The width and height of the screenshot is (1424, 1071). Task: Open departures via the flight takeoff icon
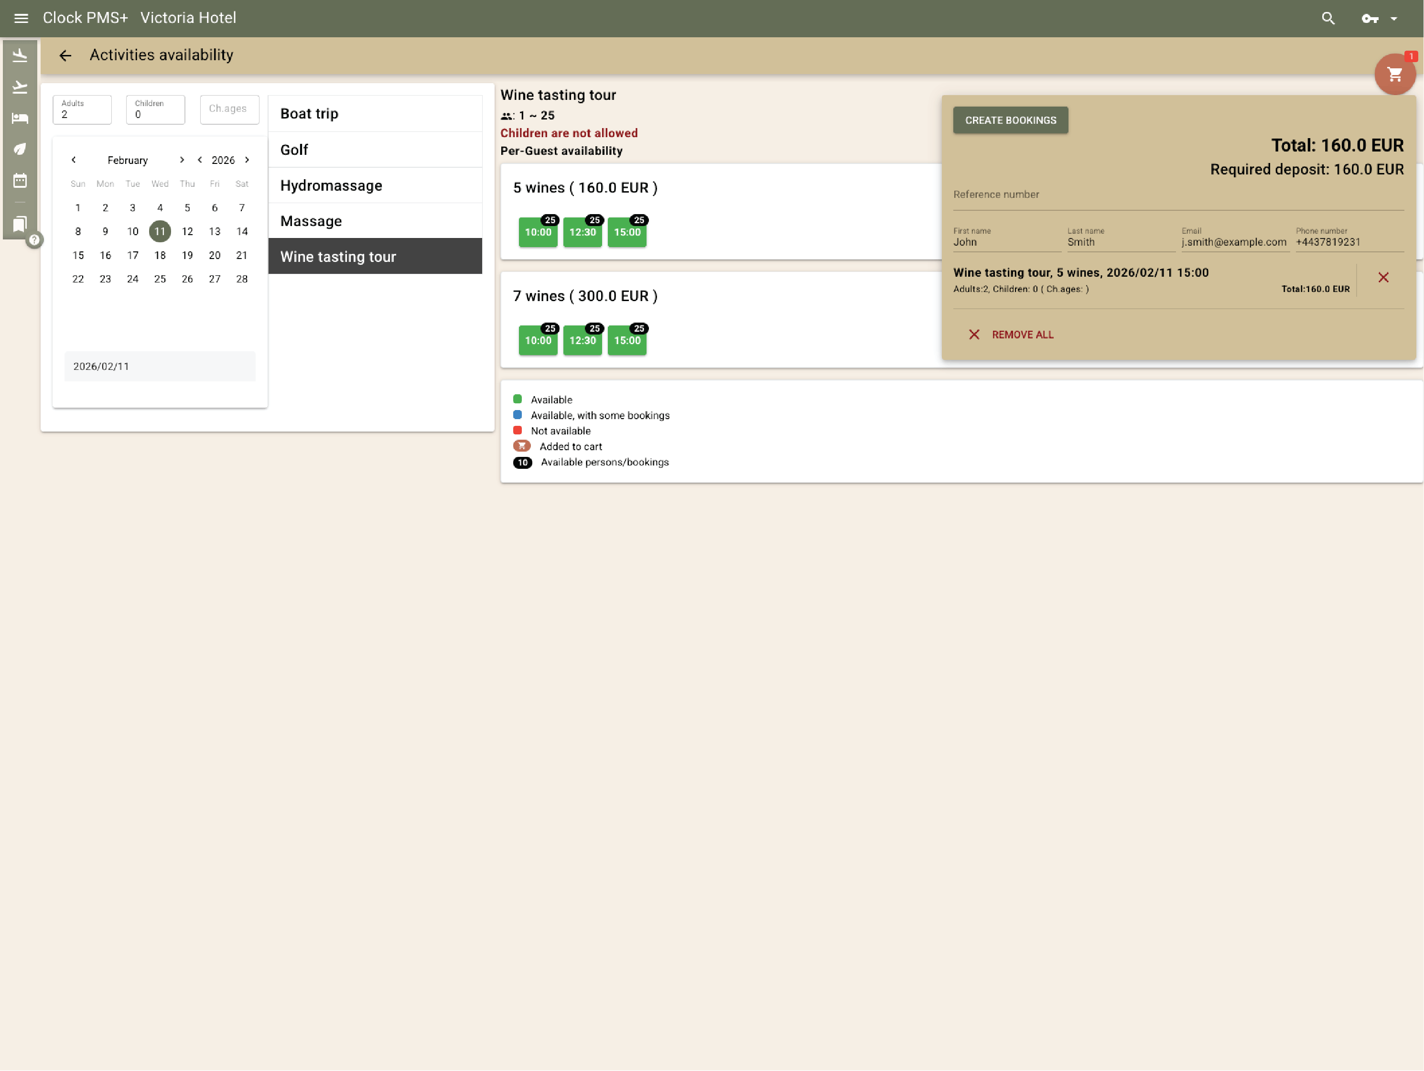(20, 87)
